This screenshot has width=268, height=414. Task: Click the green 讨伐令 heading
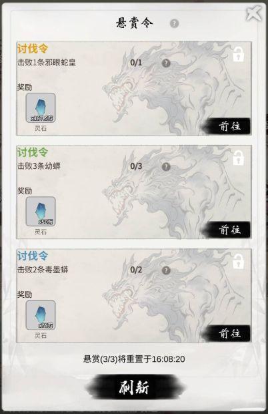point(33,152)
